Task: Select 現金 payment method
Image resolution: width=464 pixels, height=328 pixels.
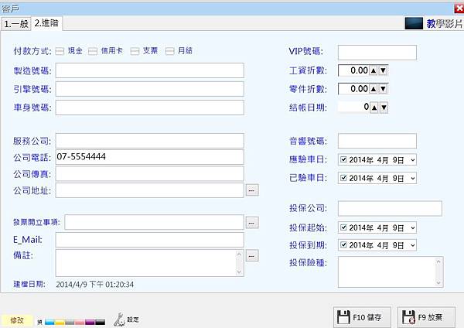Action: click(x=60, y=51)
